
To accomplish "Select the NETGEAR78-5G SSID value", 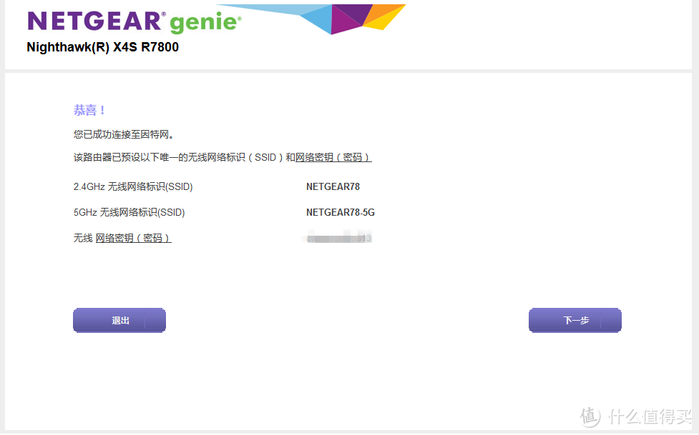I will [341, 212].
